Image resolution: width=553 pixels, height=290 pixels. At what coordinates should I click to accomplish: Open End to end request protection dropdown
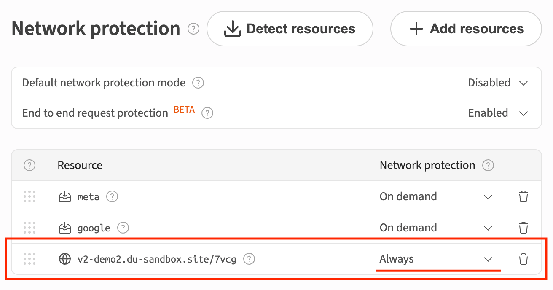pos(498,113)
